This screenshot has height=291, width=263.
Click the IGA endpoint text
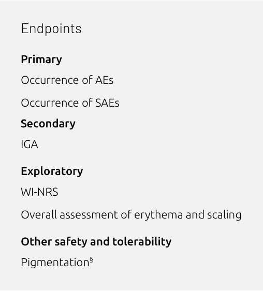[x=30, y=144]
